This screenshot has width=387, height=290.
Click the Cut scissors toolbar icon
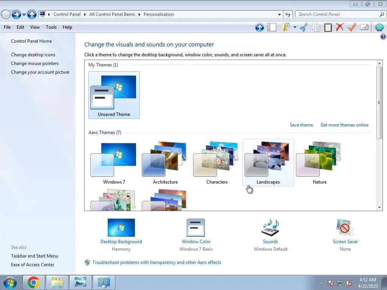[304, 27]
